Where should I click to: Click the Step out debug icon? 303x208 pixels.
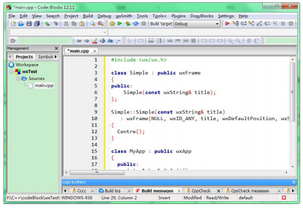point(259,24)
